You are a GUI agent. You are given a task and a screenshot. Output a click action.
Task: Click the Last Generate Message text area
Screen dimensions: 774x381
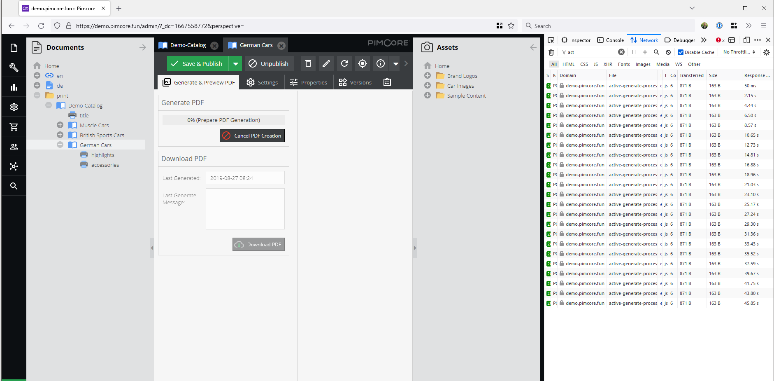coord(245,209)
